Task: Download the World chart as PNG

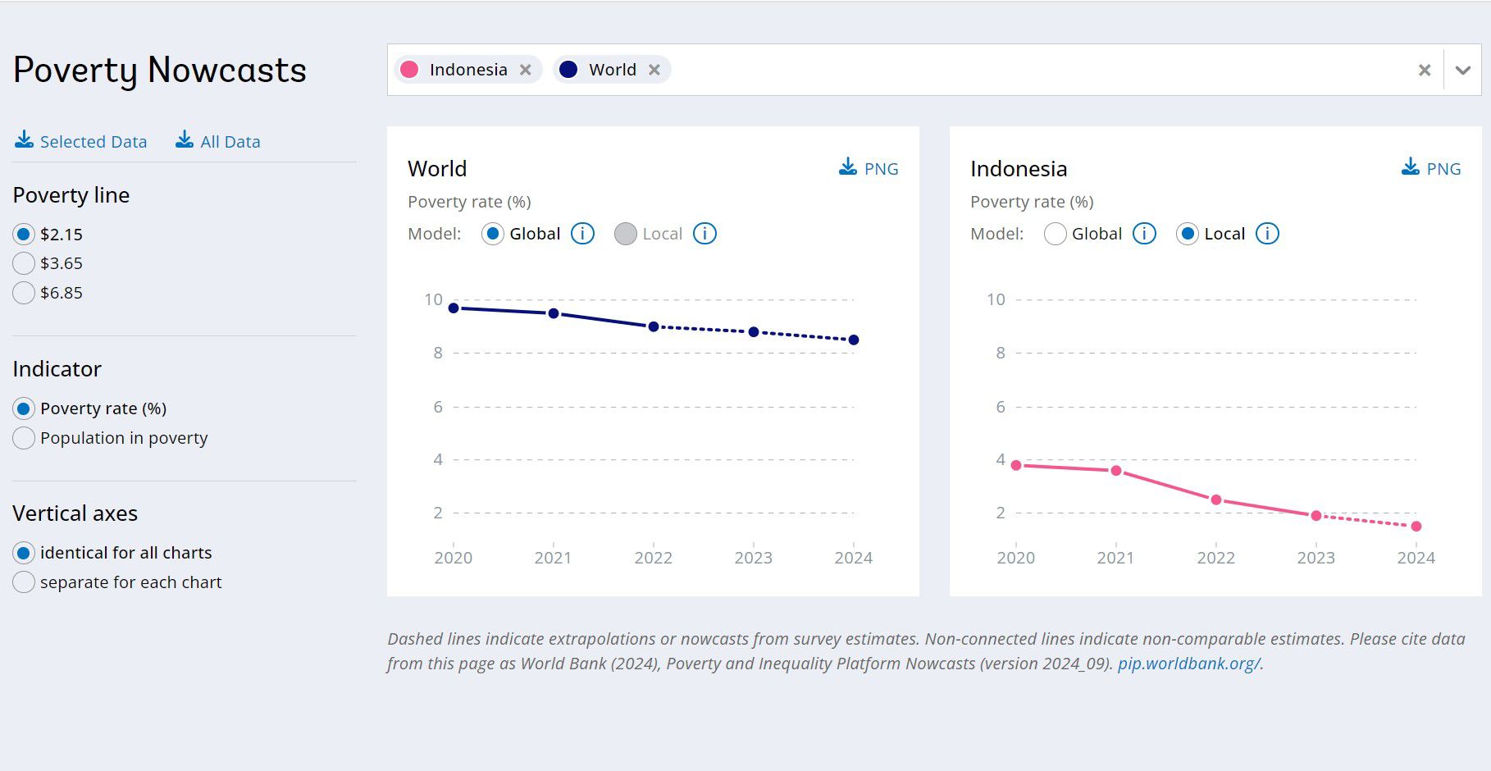Action: [x=869, y=168]
